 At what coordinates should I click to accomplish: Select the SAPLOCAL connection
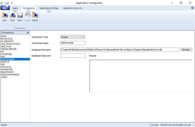(x=15, y=67)
